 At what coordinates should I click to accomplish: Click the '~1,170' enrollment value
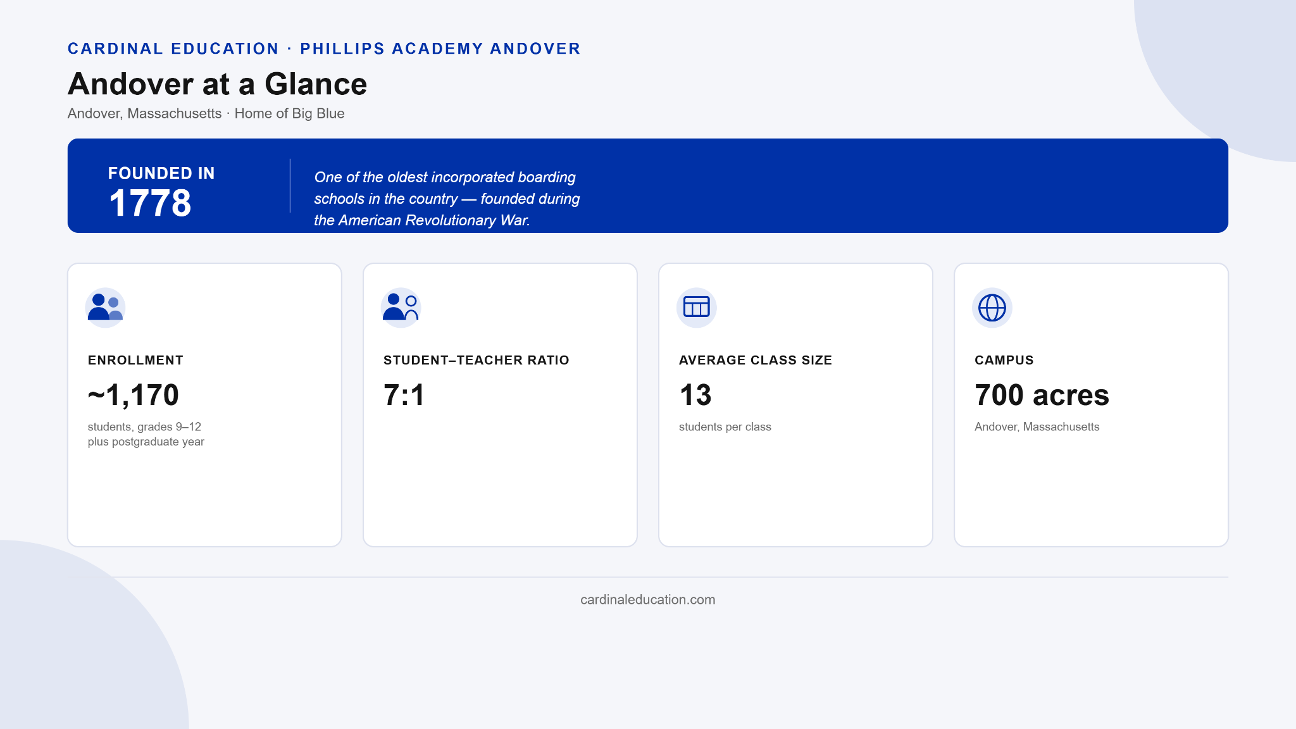click(133, 395)
